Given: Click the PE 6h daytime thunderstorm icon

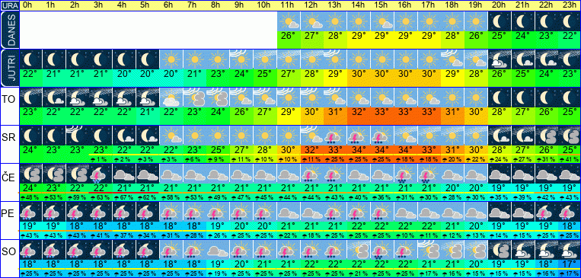Looking at the screenshot, I should [x=171, y=212].
